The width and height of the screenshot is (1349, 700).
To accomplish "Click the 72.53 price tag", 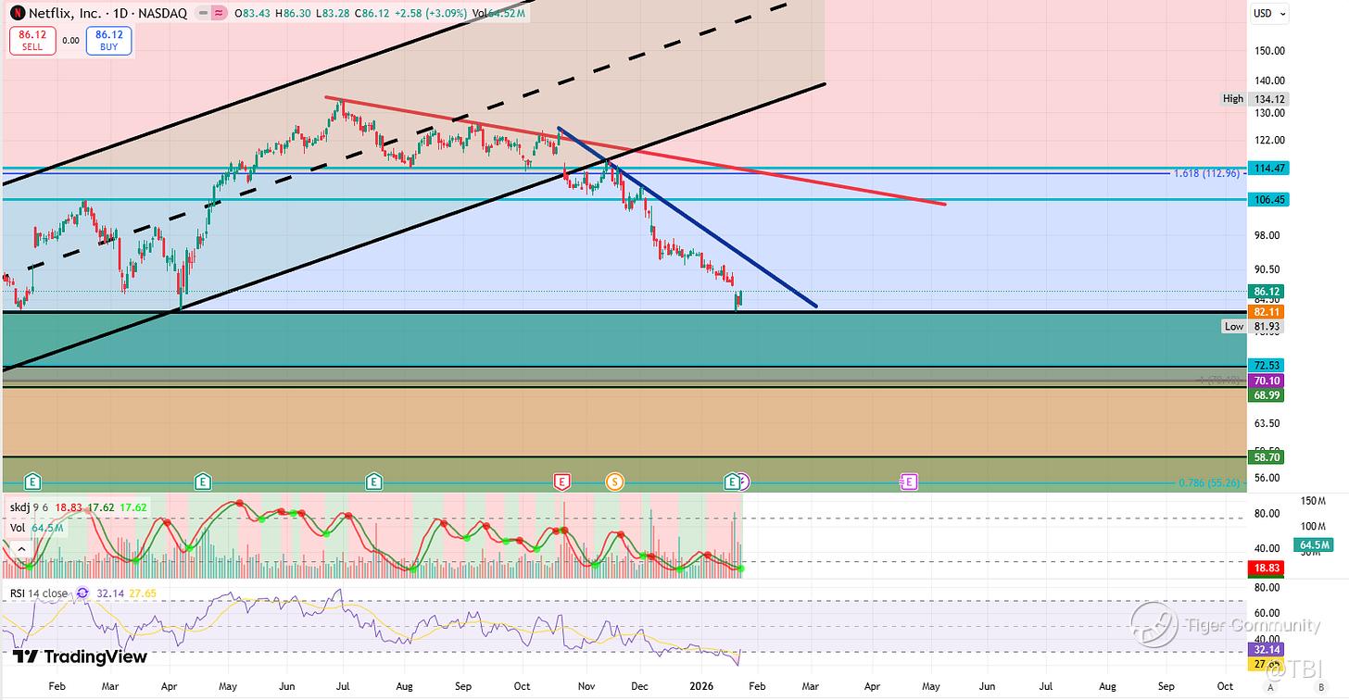I will (1267, 366).
